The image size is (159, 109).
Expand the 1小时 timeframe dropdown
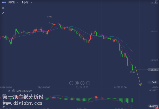pos(27,2)
